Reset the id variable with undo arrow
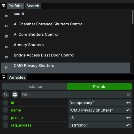This screenshot has width=134, height=134. 129,103
